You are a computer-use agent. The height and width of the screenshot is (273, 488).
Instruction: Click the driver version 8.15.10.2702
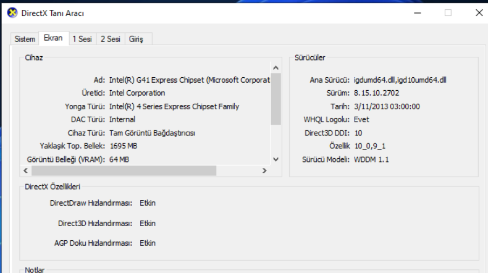(x=377, y=93)
